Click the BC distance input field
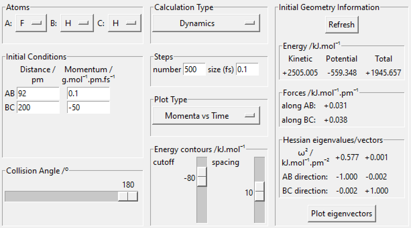Viewport: 411px width, 228px height. [x=38, y=108]
